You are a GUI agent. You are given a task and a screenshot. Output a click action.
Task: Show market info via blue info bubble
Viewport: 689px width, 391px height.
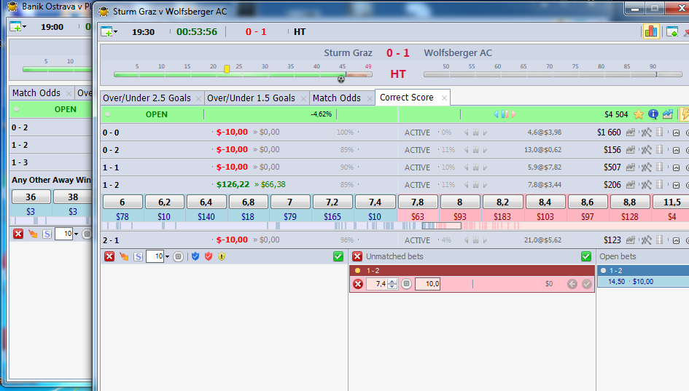(x=653, y=114)
